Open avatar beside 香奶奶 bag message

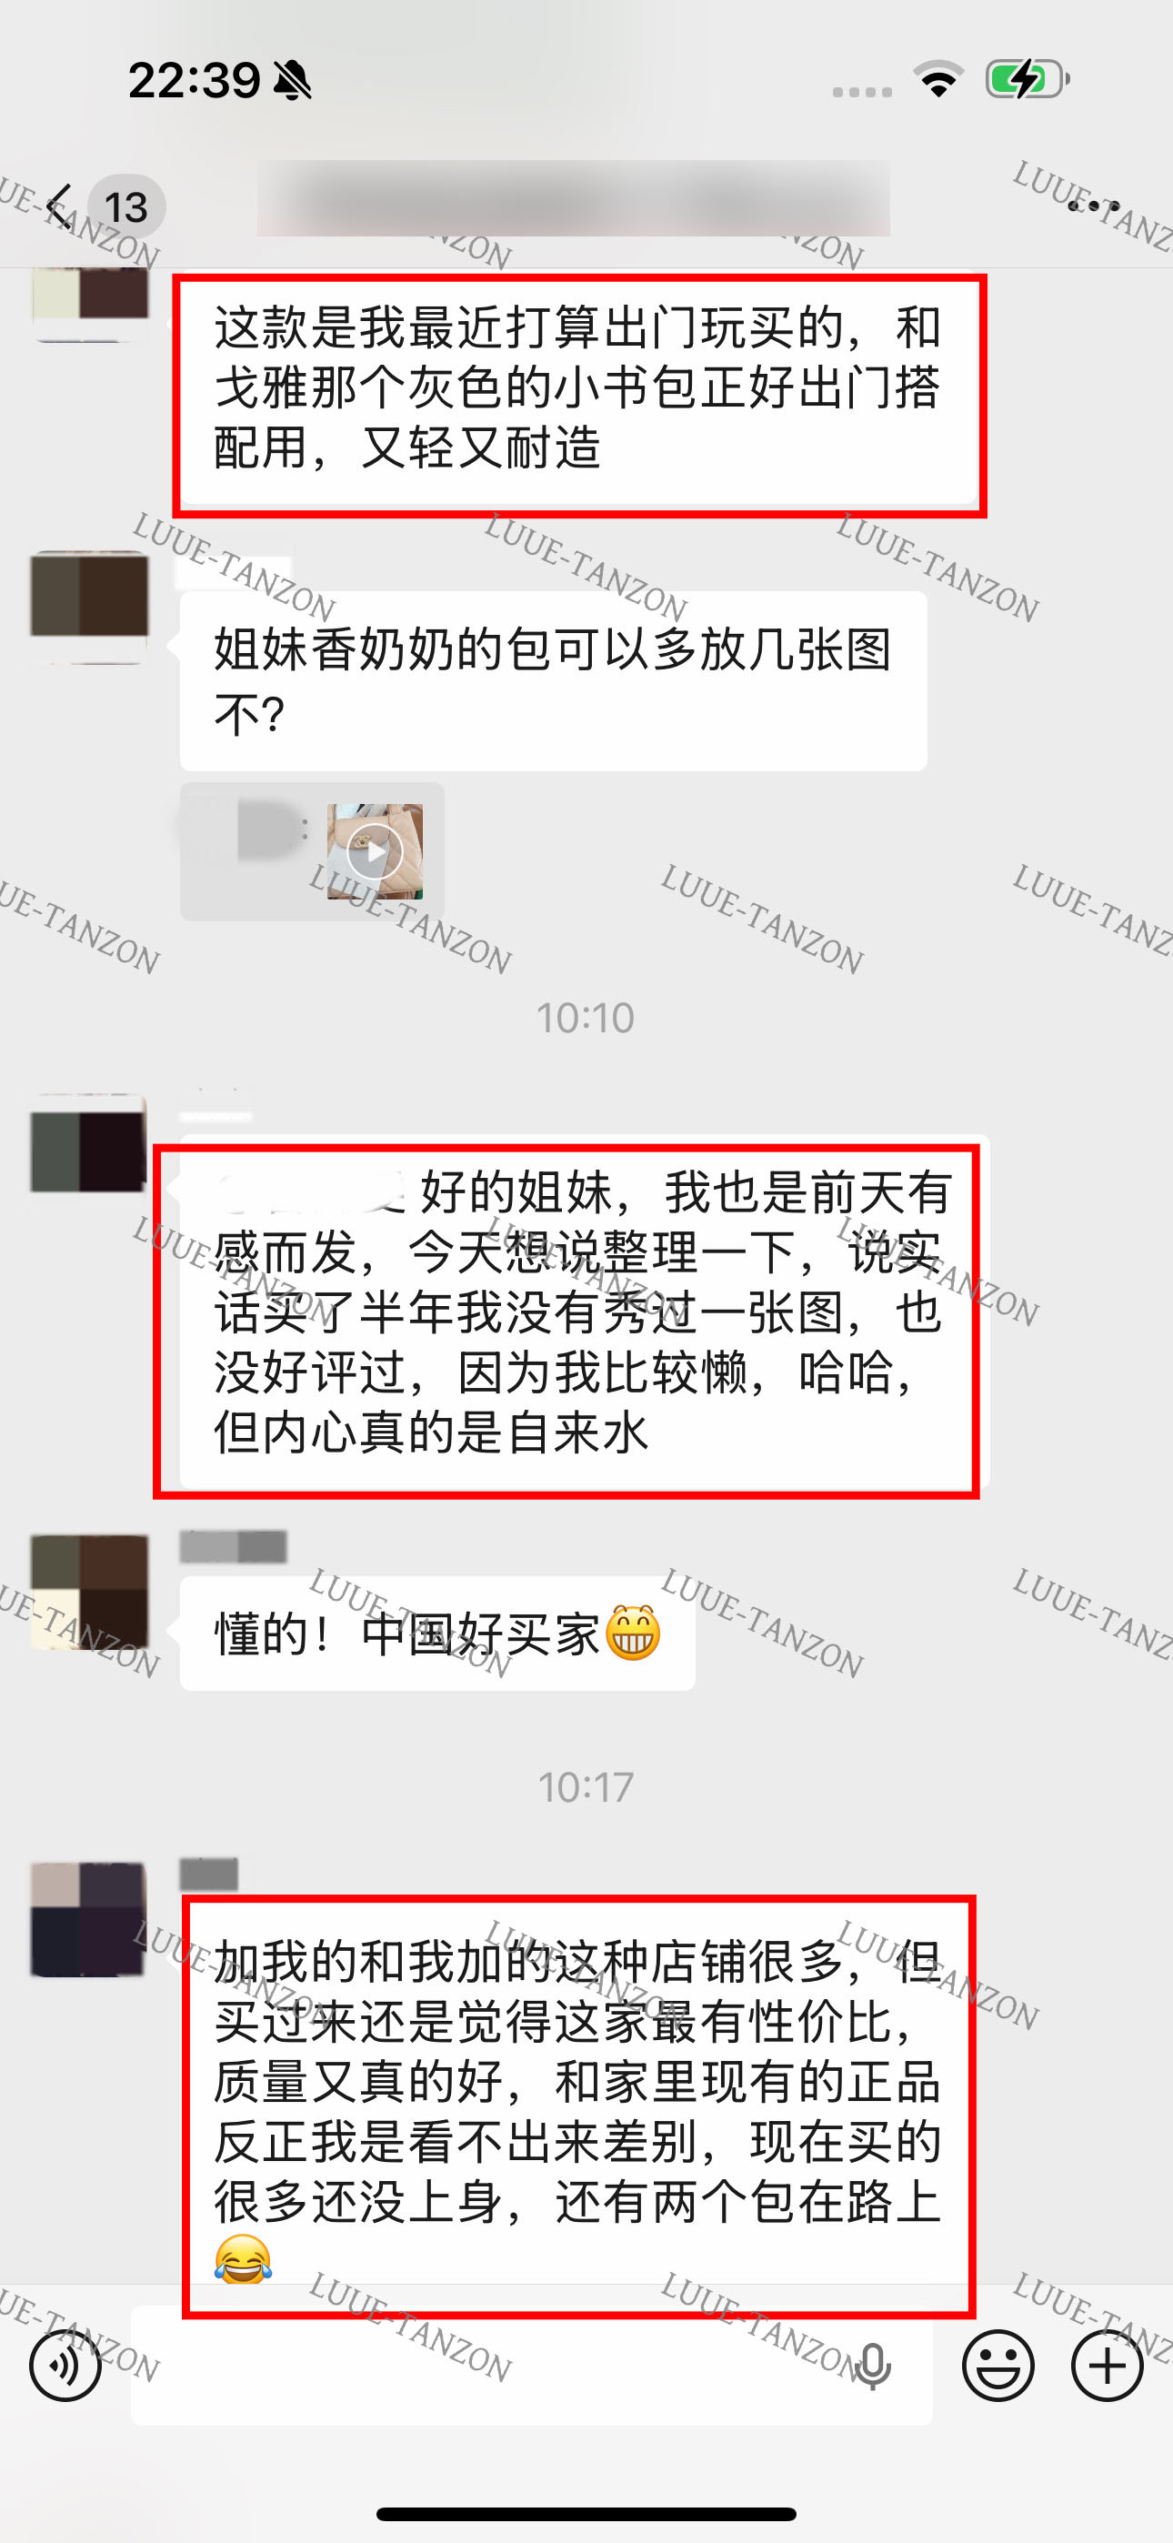coord(90,606)
